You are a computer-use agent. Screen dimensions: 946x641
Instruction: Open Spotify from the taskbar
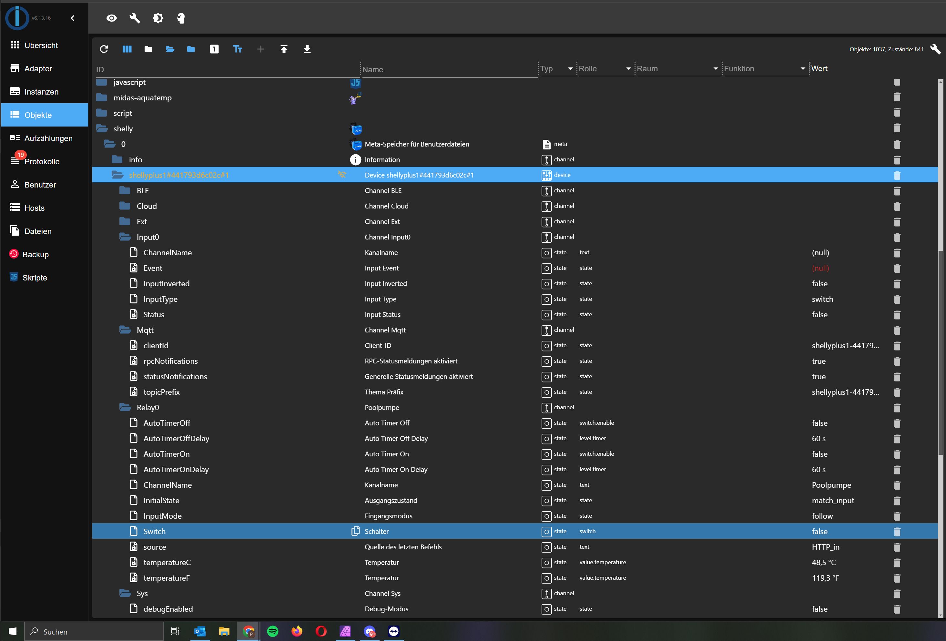coord(272,631)
